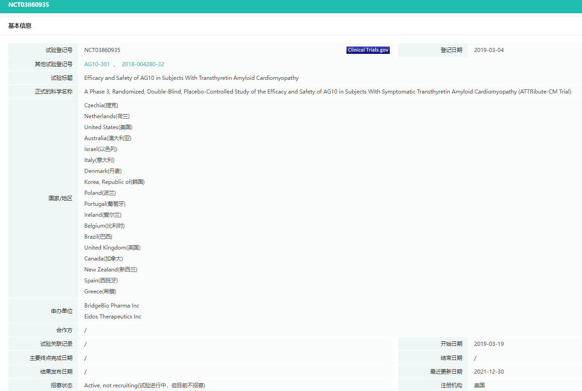Click the NCT03860935 registration number value
Image resolution: width=582 pixels, height=391 pixels.
[x=102, y=50]
